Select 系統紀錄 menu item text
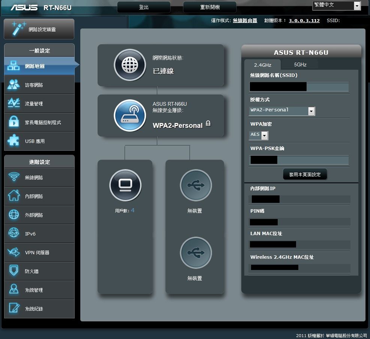 point(34,309)
